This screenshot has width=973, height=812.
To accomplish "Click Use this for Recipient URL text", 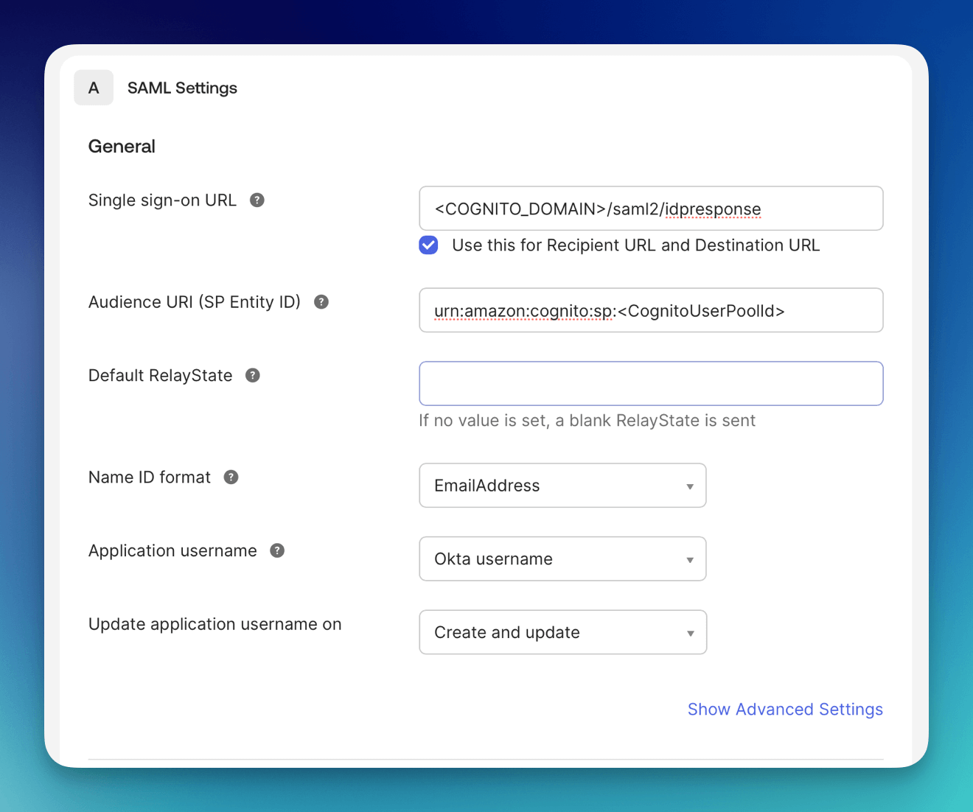I will tap(636, 245).
